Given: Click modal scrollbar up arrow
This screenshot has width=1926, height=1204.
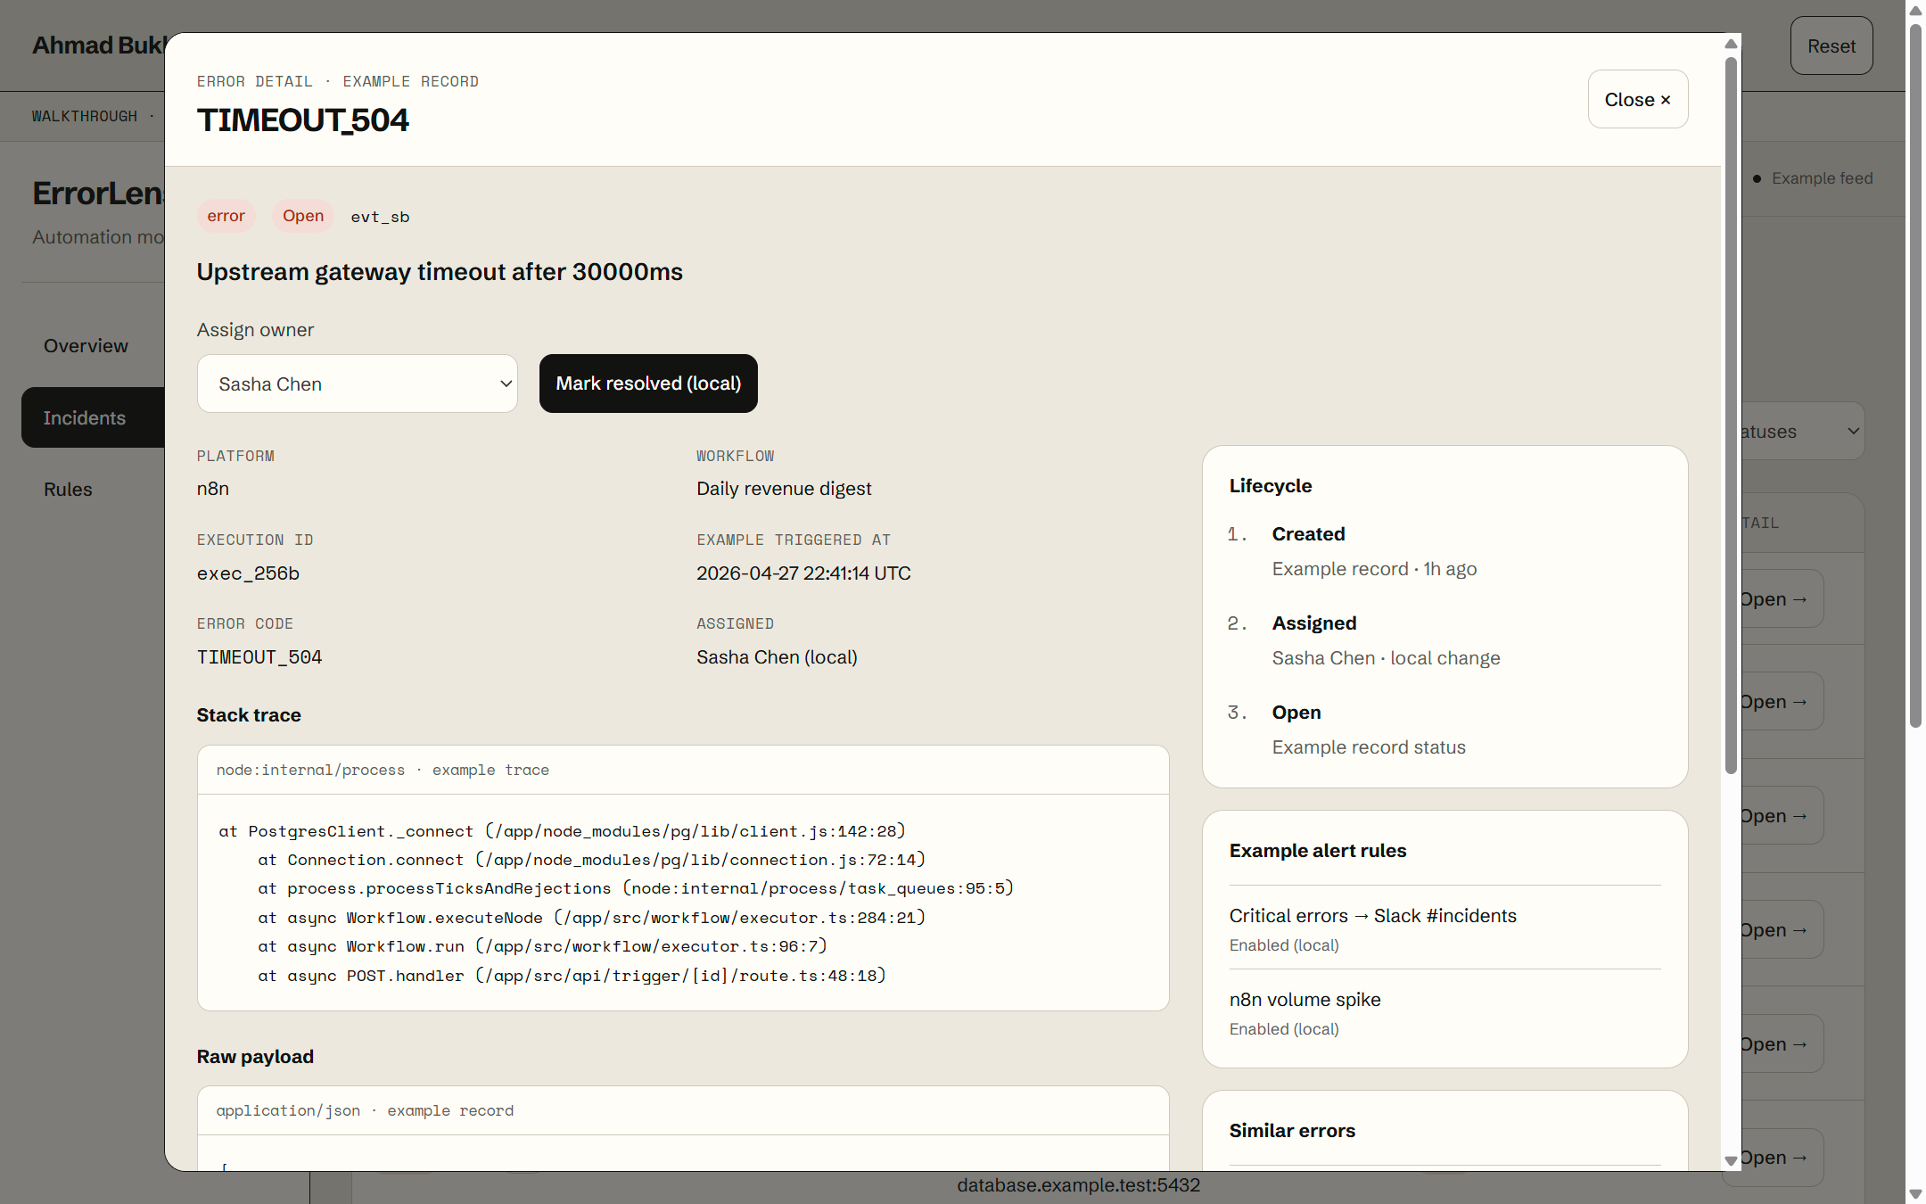Looking at the screenshot, I should pyautogui.click(x=1731, y=44).
